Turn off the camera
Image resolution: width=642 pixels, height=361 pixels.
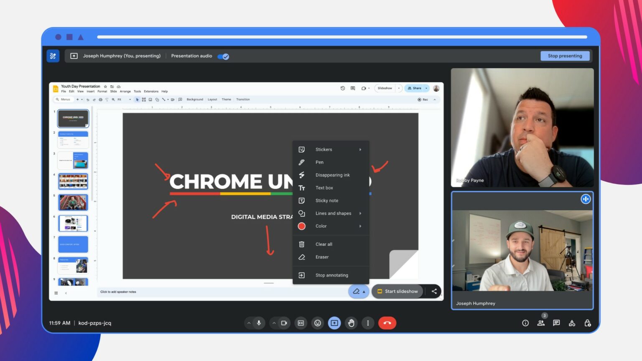284,323
